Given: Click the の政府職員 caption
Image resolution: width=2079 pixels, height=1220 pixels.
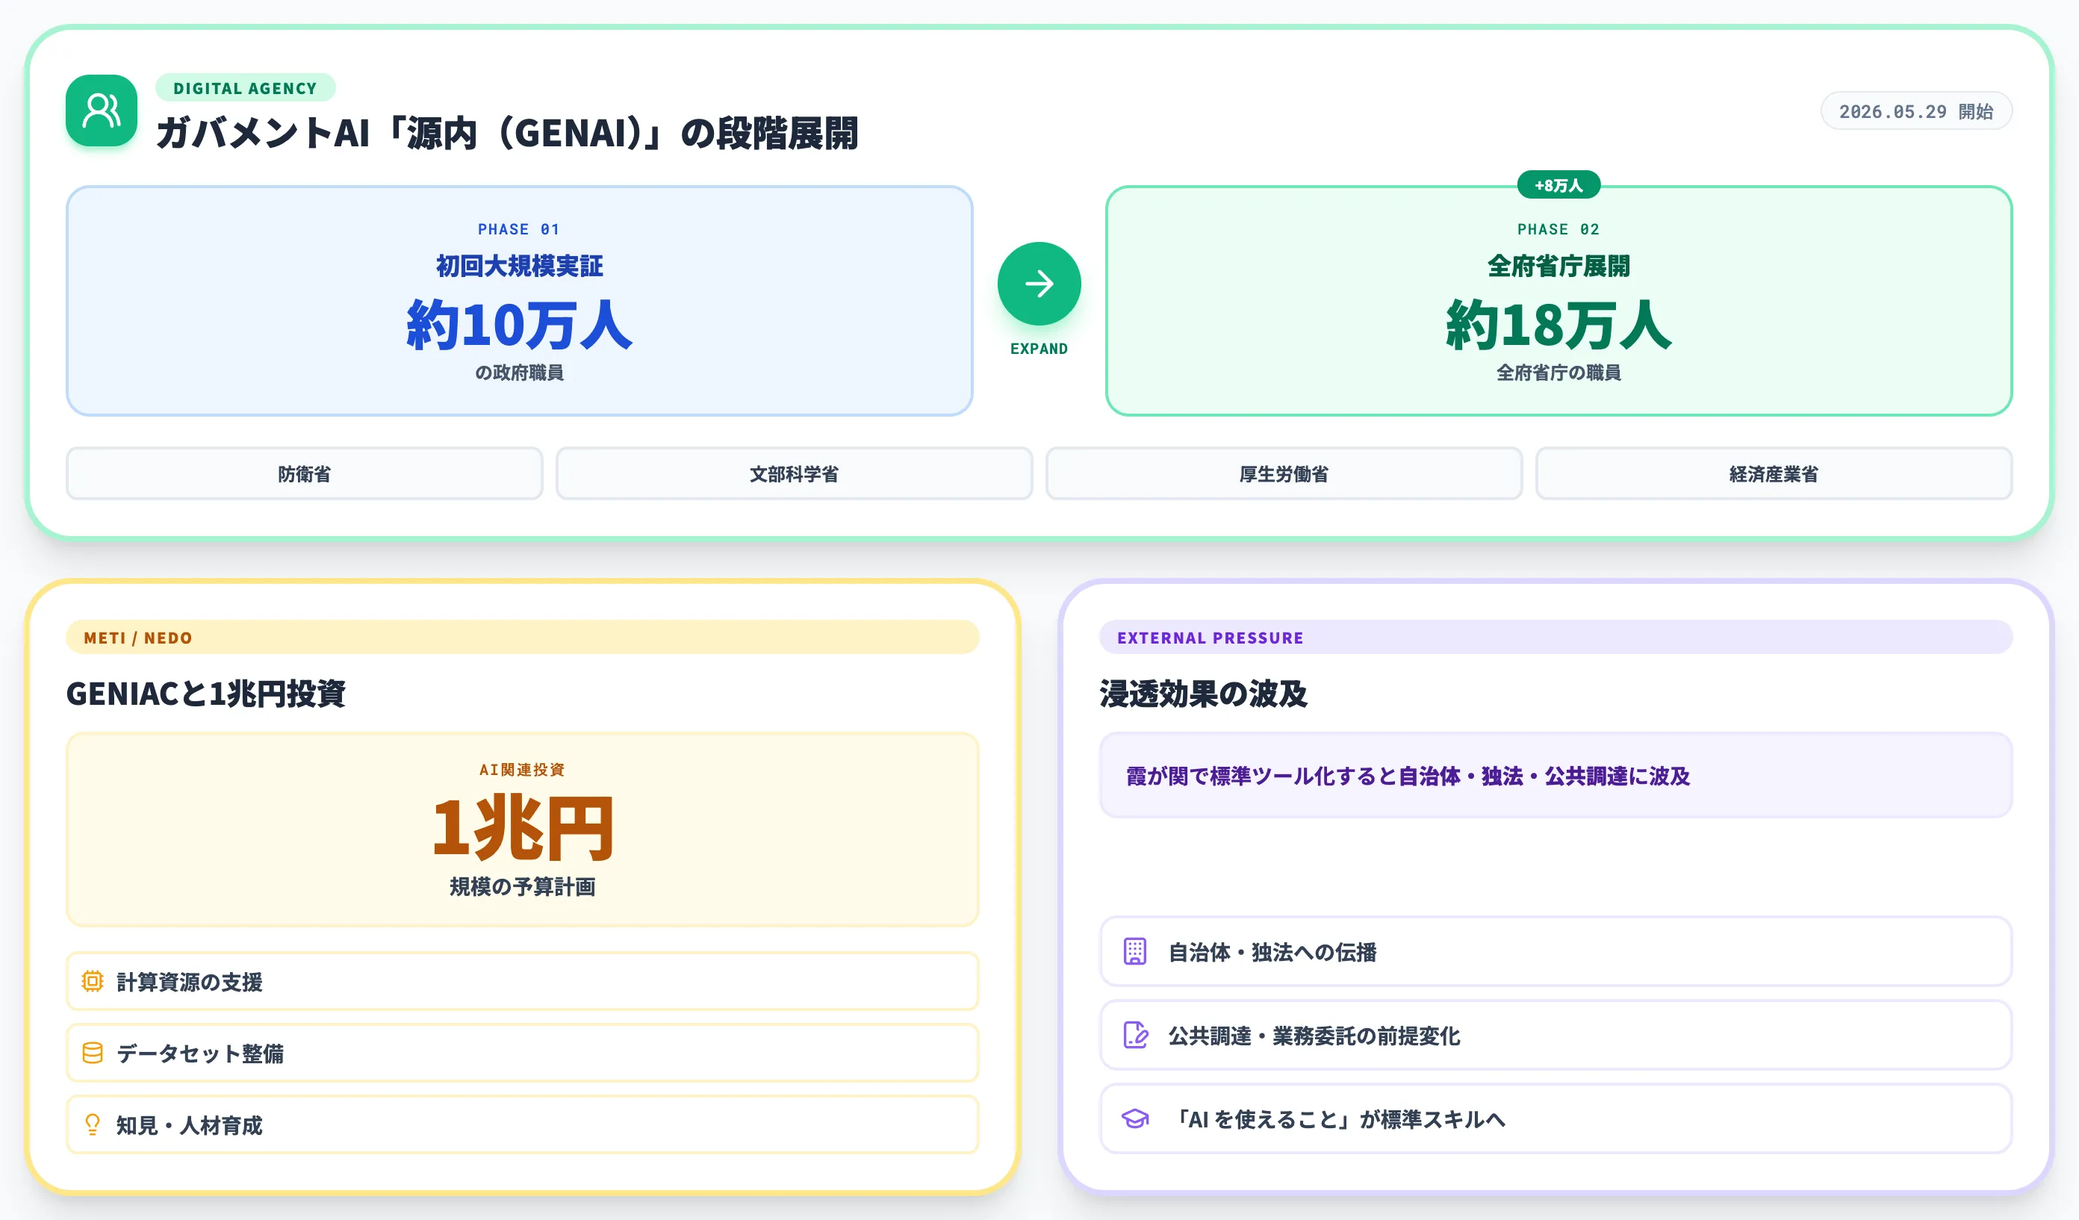Looking at the screenshot, I should click(x=520, y=373).
